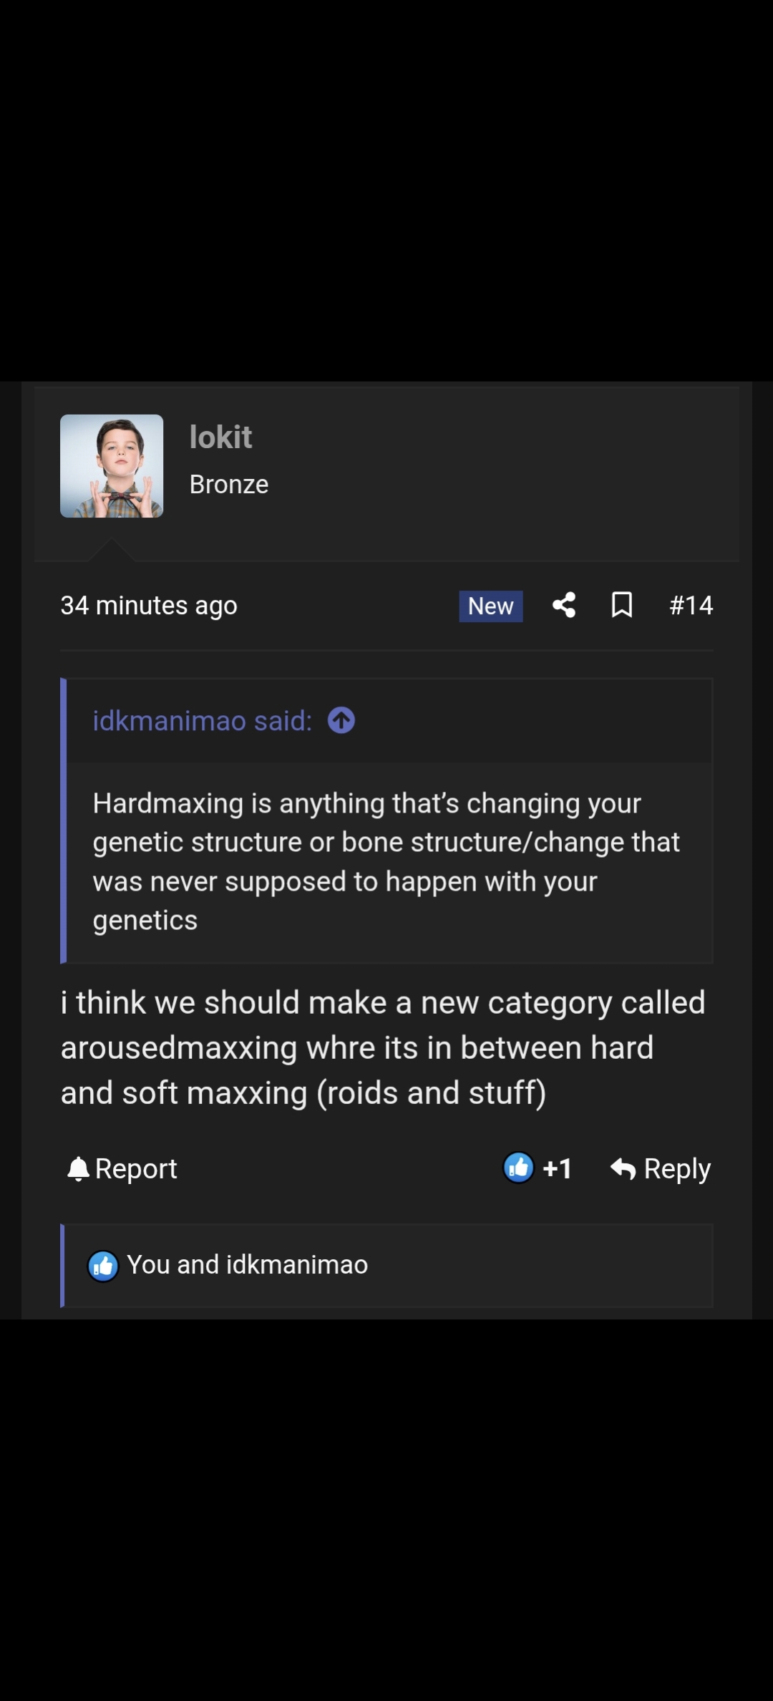Click the 'idkmanimao said:' quote header

pyautogui.click(x=203, y=721)
